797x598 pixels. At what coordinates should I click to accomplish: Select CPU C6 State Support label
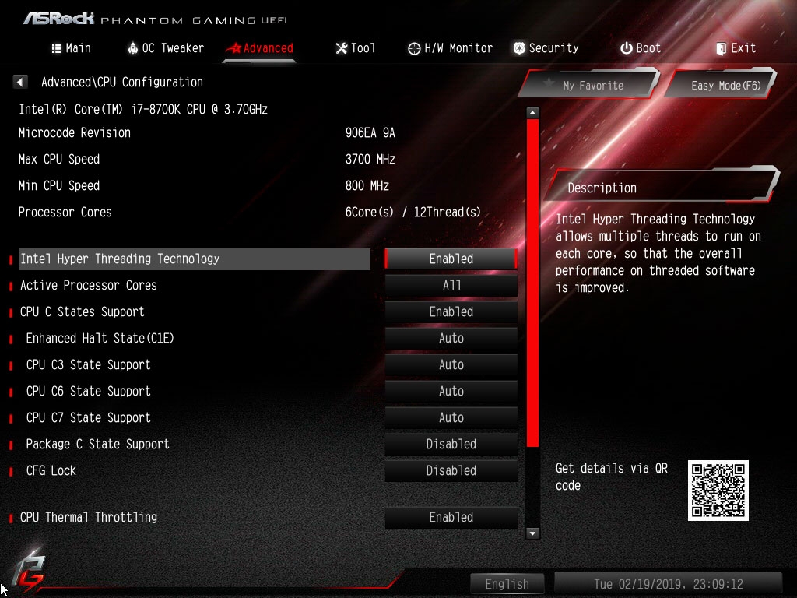coord(89,391)
